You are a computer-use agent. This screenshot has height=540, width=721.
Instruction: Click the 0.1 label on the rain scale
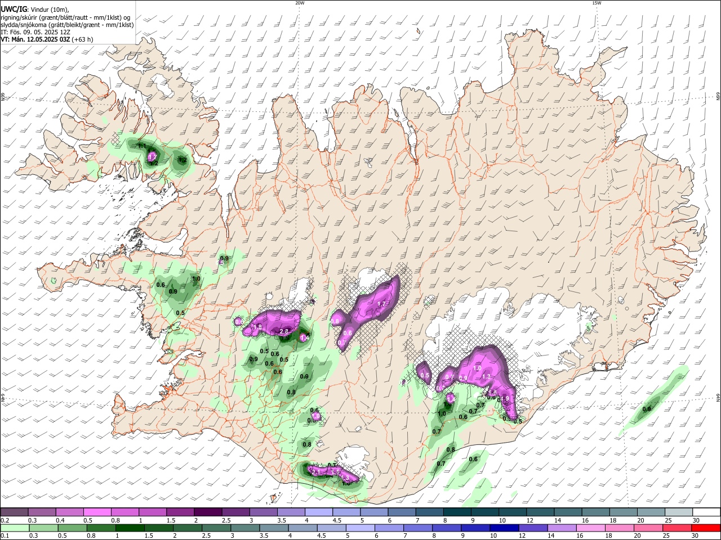(x=5, y=536)
